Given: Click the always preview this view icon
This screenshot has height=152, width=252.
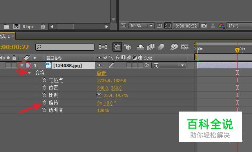Looking at the screenshot, I should pyautogui.click(x=123, y=26).
